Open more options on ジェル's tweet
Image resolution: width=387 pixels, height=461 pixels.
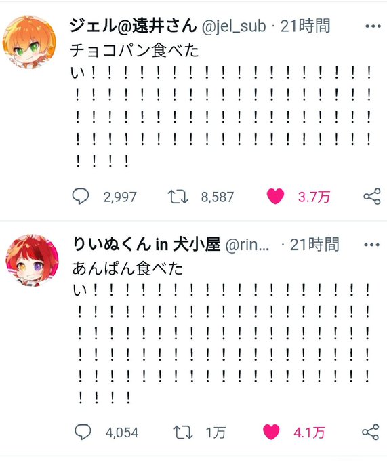pyautogui.click(x=373, y=26)
